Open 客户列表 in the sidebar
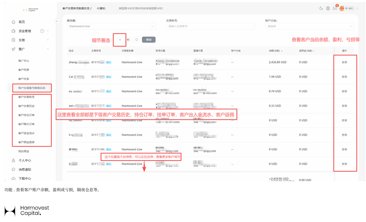The image size is (366, 222). (x=24, y=70)
